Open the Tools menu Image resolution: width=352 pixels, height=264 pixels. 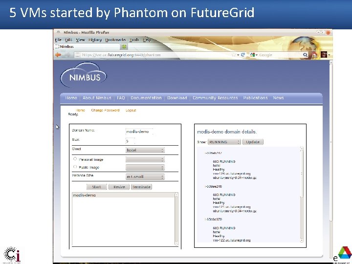(x=134, y=40)
